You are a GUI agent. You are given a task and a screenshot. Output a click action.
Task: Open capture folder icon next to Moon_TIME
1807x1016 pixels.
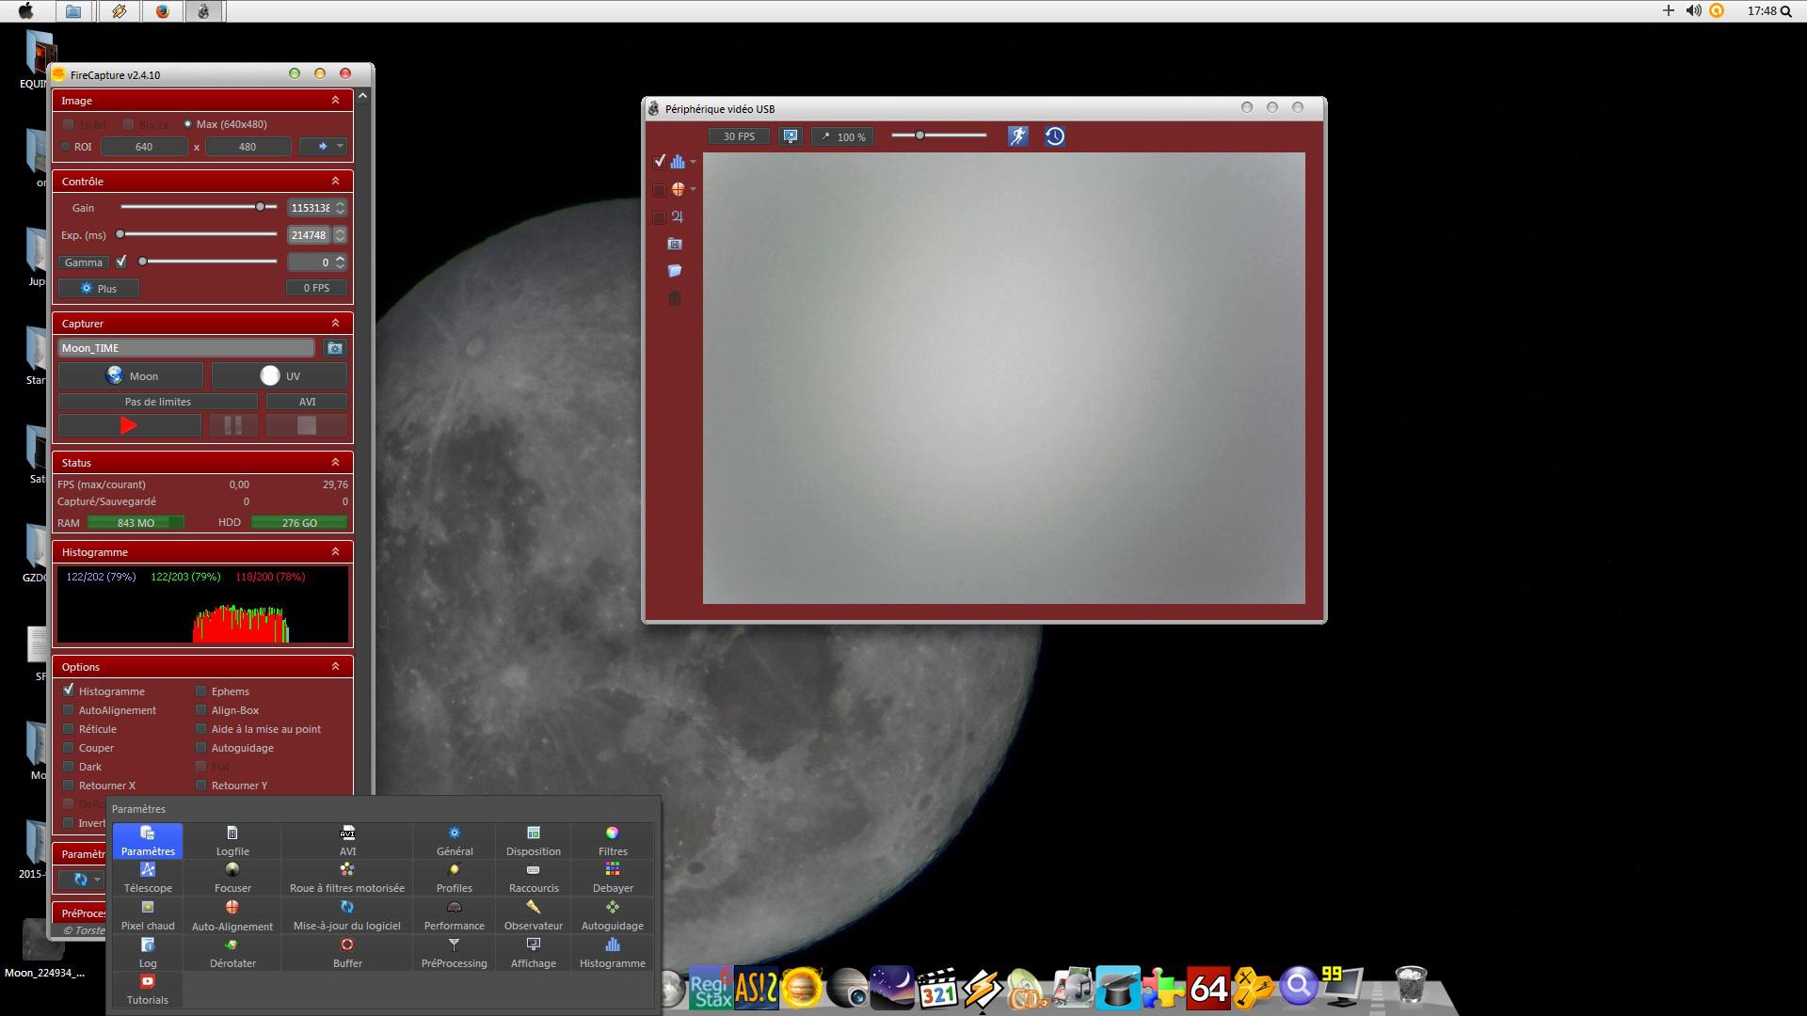tap(334, 348)
